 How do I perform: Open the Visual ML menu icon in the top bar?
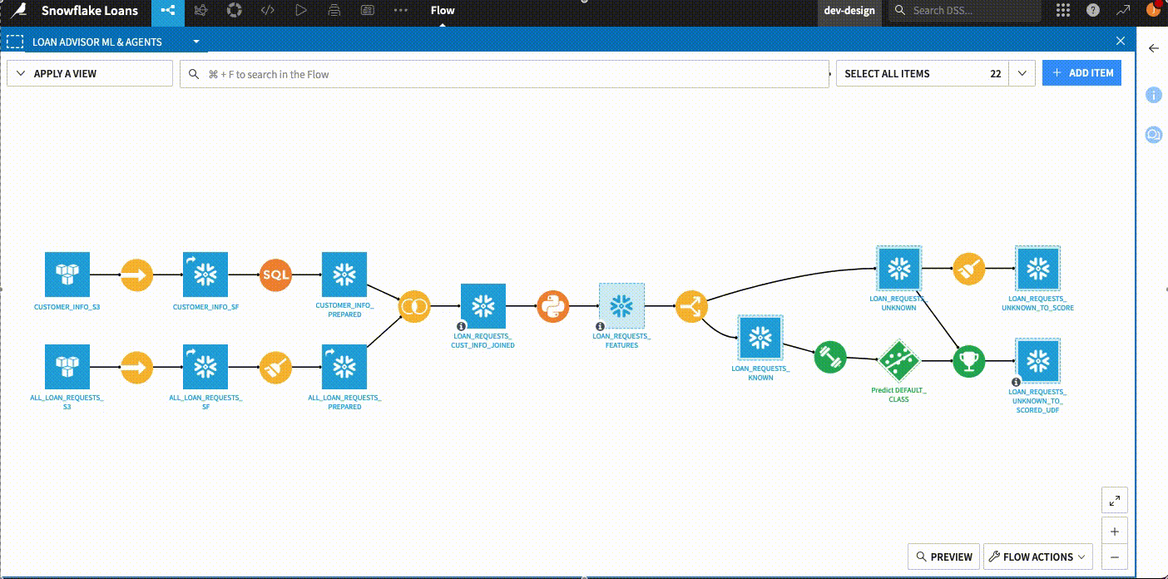click(x=200, y=11)
